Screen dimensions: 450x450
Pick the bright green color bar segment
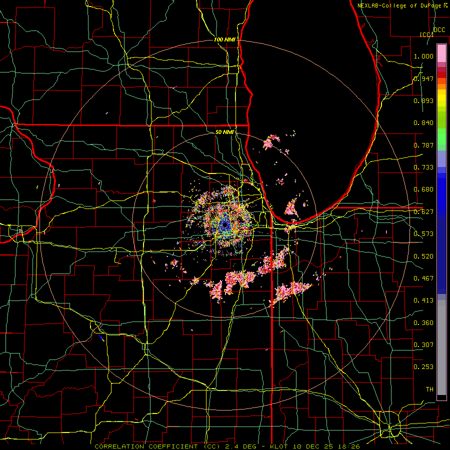tap(441, 136)
